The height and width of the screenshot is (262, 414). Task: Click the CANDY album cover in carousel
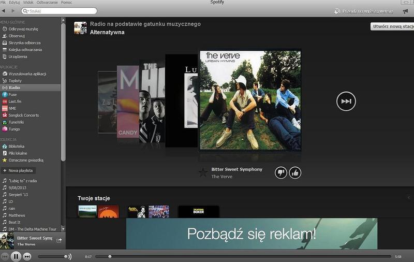pyautogui.click(x=128, y=101)
